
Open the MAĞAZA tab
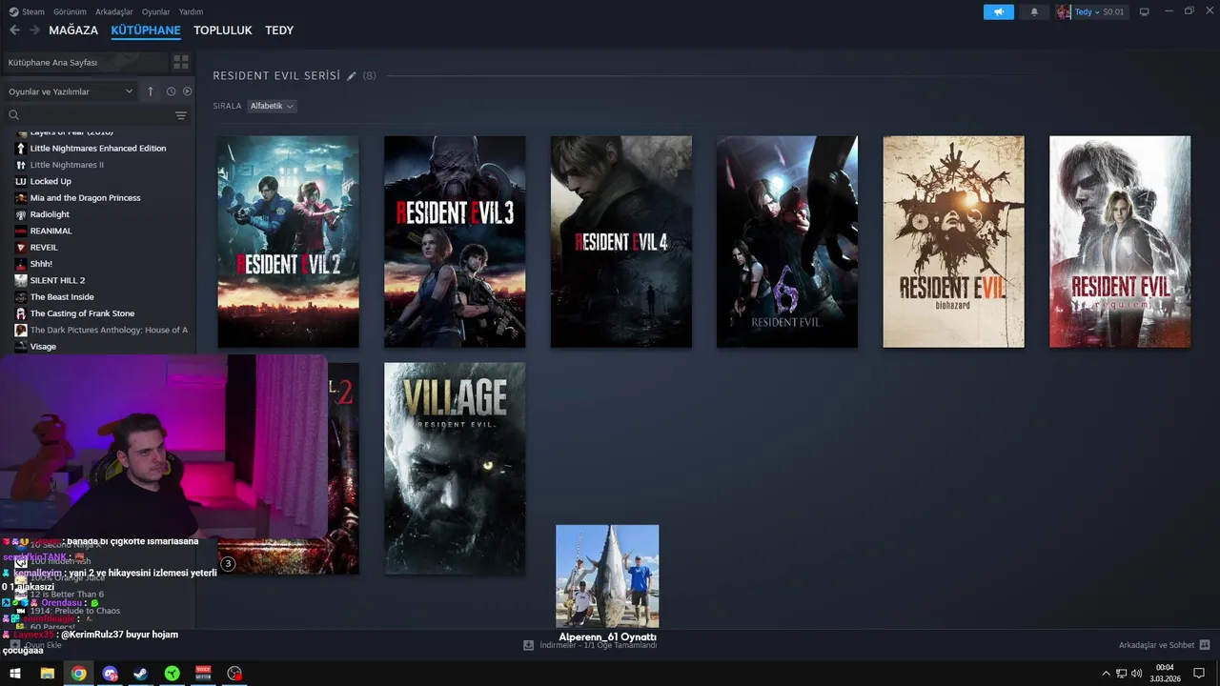(73, 30)
